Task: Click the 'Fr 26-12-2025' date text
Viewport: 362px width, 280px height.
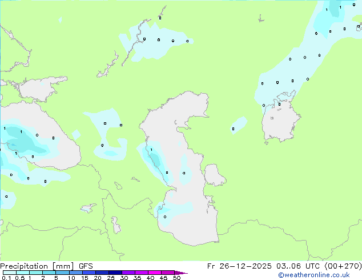Action: click(x=239, y=266)
